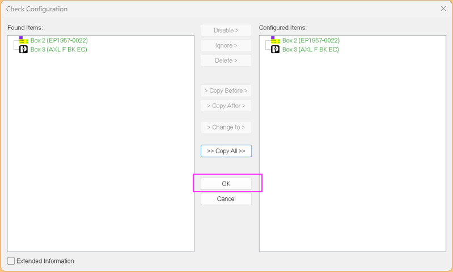
Task: Click the Box 3 device icon in Found Items
Action: coord(23,49)
